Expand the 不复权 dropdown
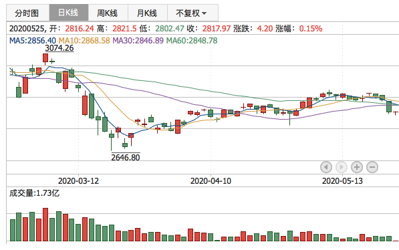 192,13
